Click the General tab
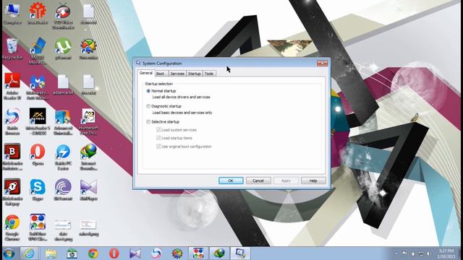 tap(146, 73)
